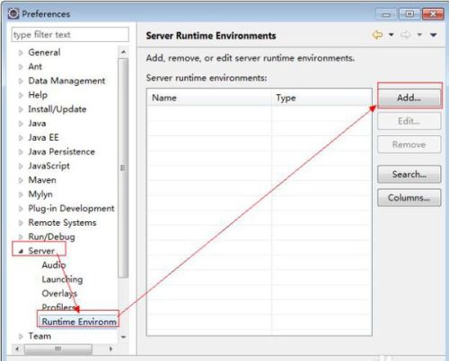Select Runtime Environments under Server

point(79,322)
